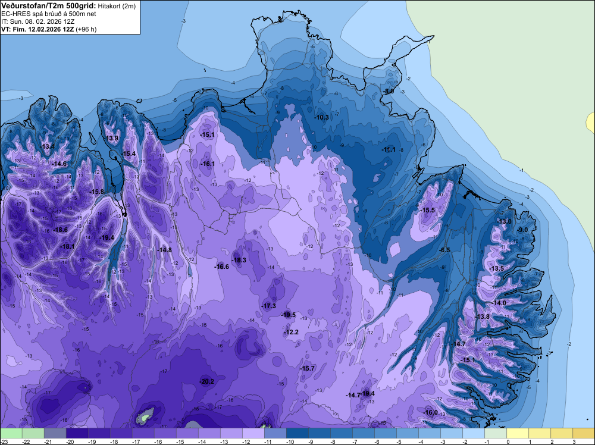Pick the light blue legend swatch labeled -2
Screen dimensions: 595x445
(x=474, y=433)
